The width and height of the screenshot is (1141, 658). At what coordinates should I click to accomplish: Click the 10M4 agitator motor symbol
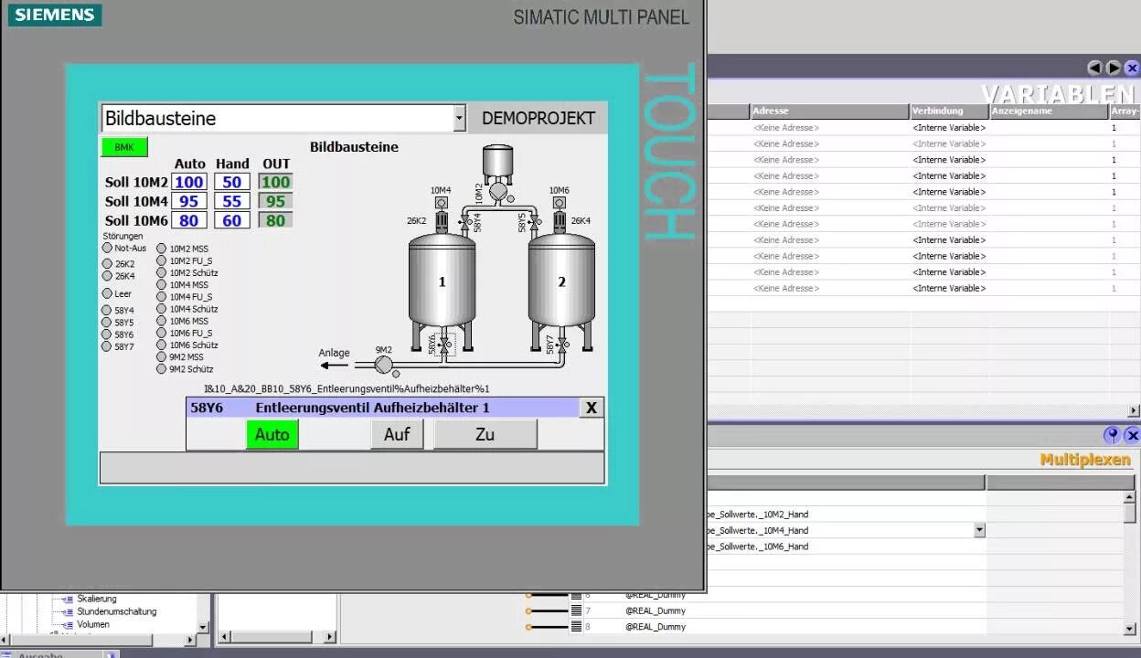coord(442,216)
